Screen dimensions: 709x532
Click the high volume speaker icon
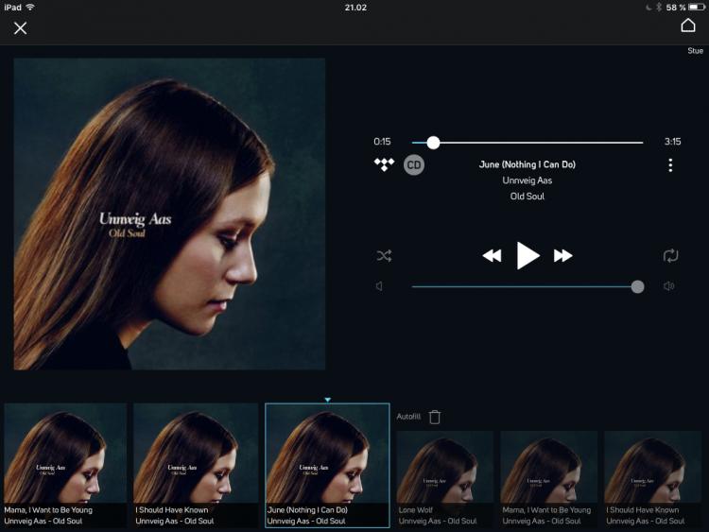668,286
